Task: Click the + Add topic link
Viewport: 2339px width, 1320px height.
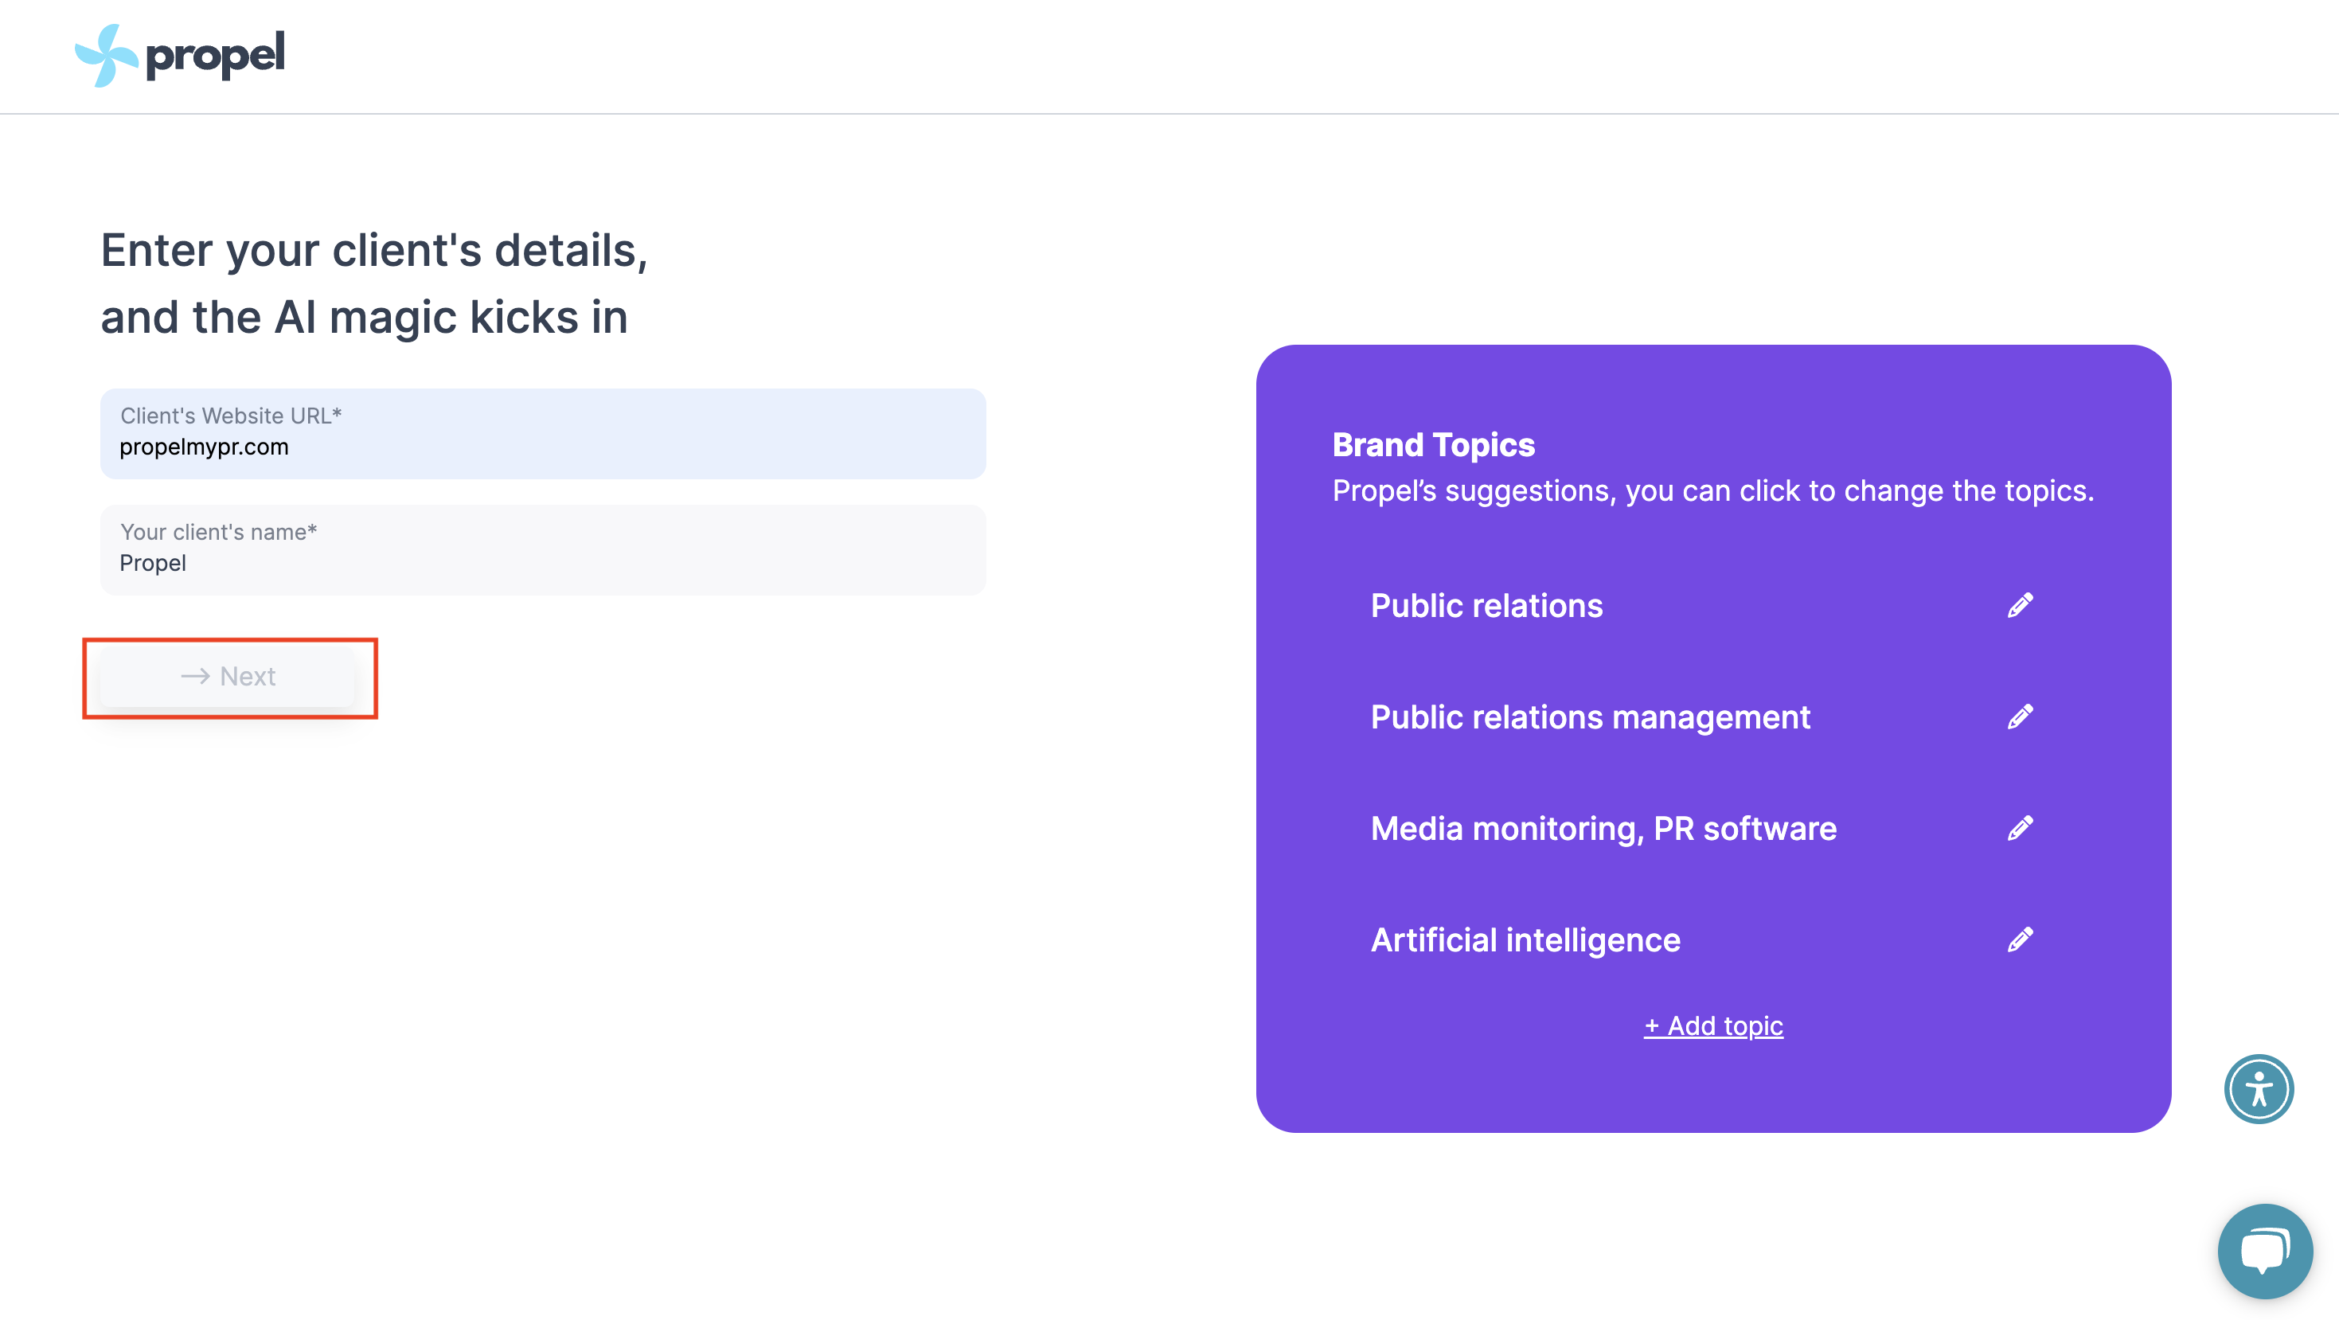Action: [1713, 1026]
